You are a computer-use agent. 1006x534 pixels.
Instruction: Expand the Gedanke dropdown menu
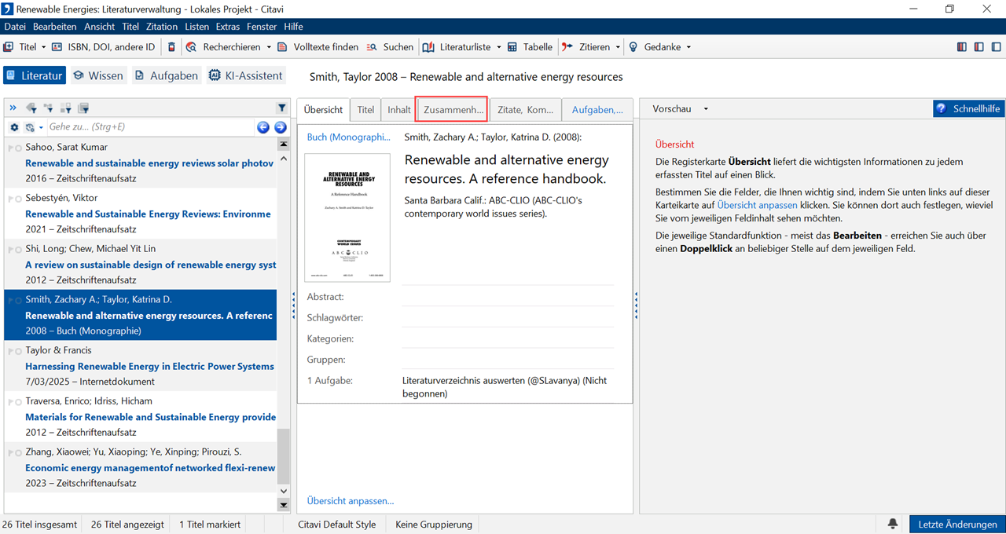(688, 47)
